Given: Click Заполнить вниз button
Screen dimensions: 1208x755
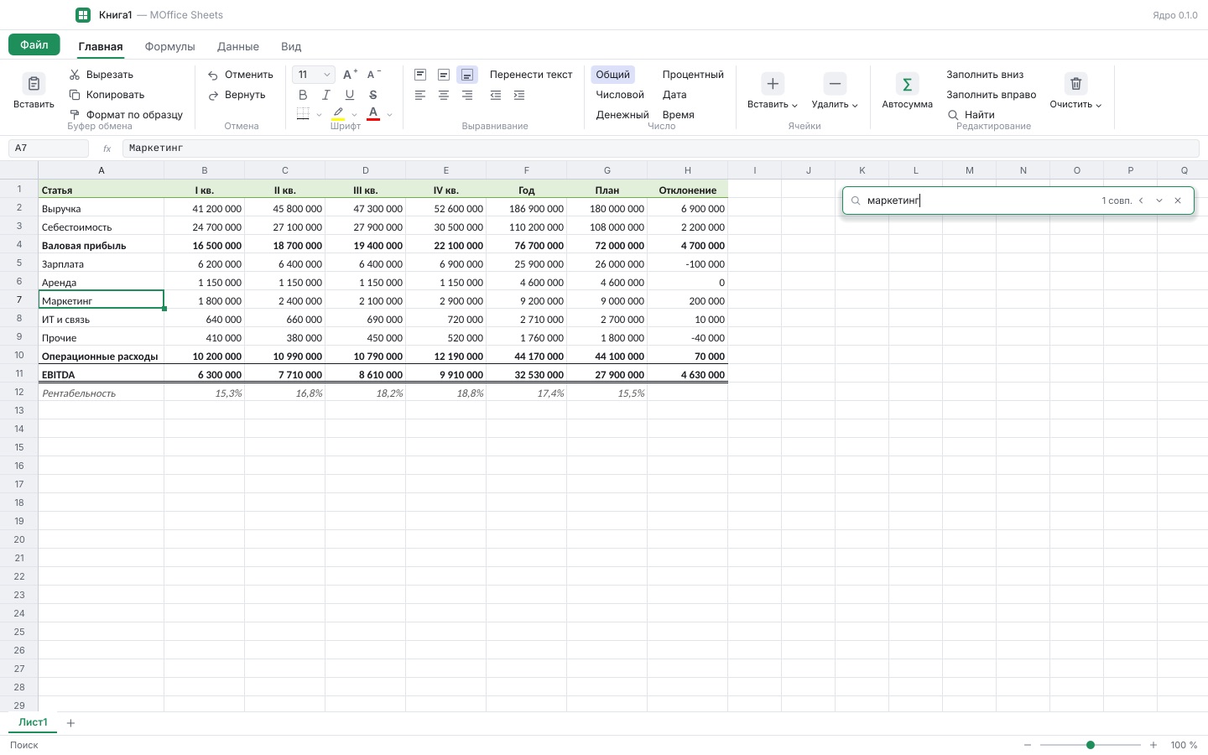Looking at the screenshot, I should point(985,75).
